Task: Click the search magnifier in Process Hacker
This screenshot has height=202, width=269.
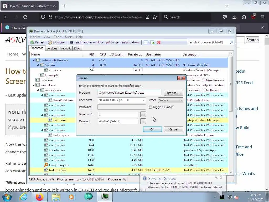Action: 231,42
